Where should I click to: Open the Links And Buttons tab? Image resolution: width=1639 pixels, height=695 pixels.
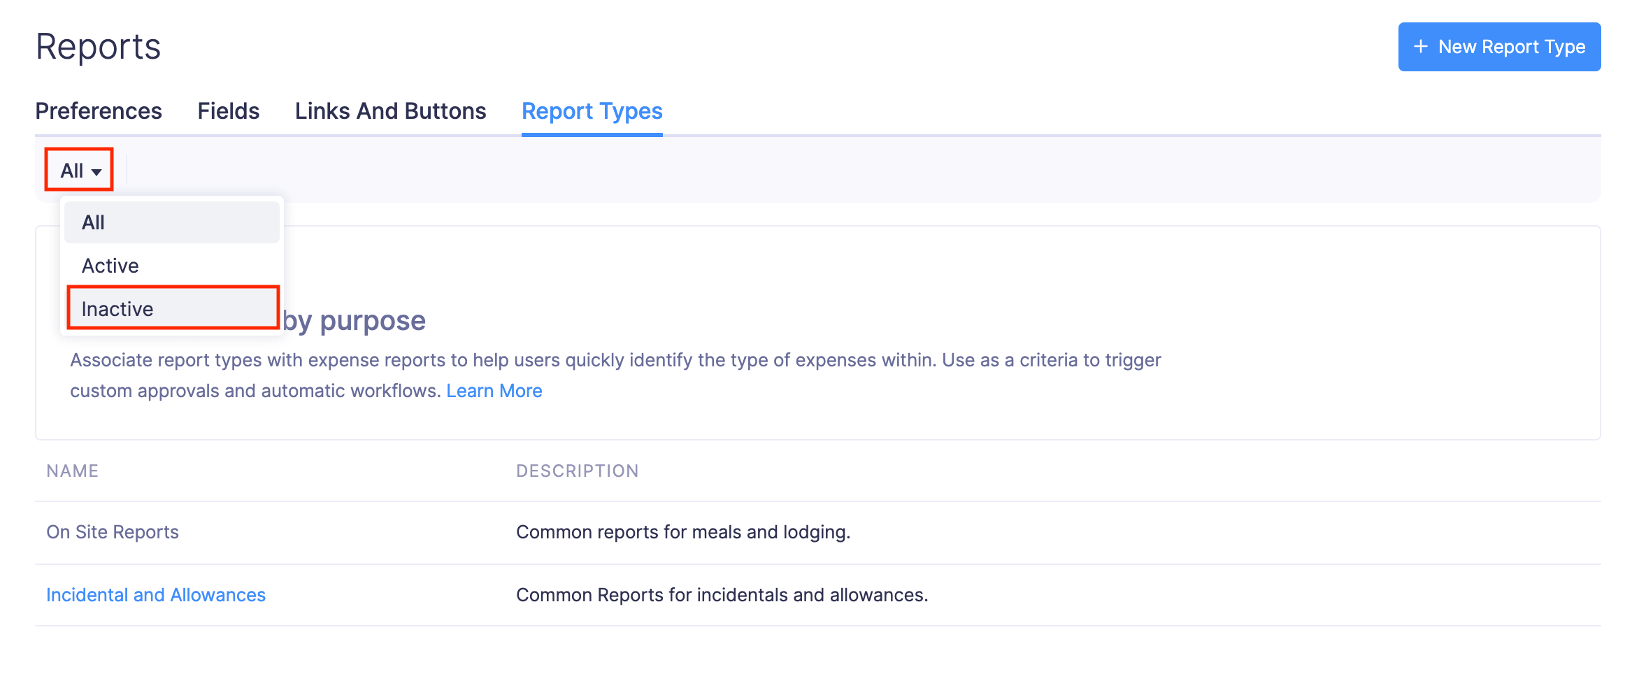(390, 110)
